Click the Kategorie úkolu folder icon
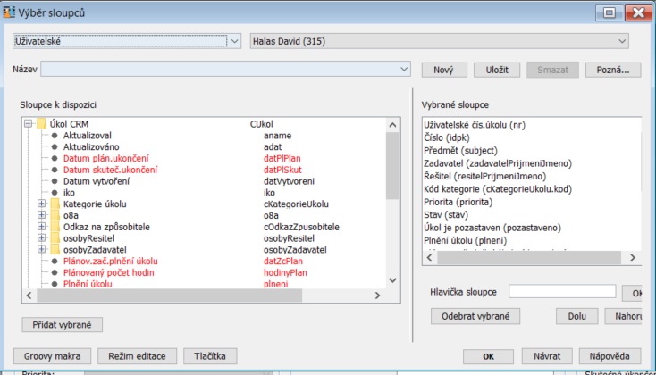The height and width of the screenshot is (375, 656). tap(55, 204)
